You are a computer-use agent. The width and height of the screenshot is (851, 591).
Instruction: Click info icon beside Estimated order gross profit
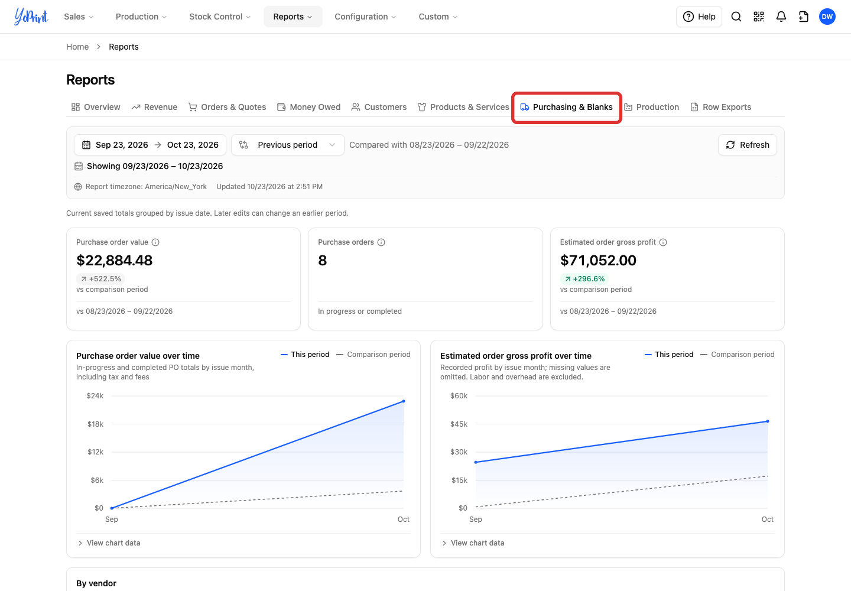663,242
